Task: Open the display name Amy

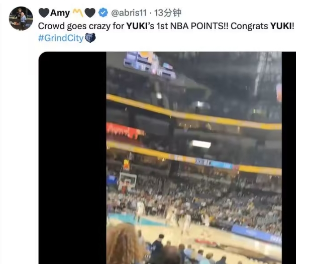Action: (60, 13)
